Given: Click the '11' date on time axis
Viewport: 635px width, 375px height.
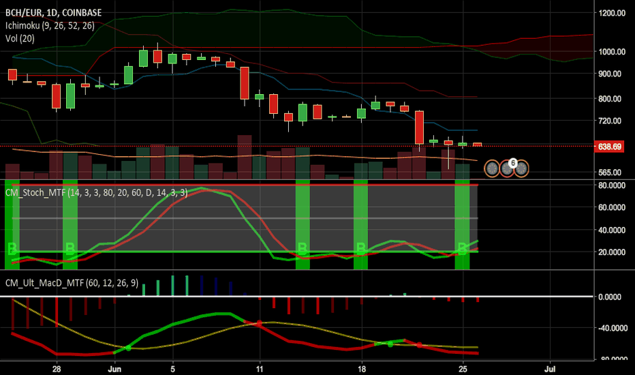Looking at the screenshot, I should click(x=260, y=369).
